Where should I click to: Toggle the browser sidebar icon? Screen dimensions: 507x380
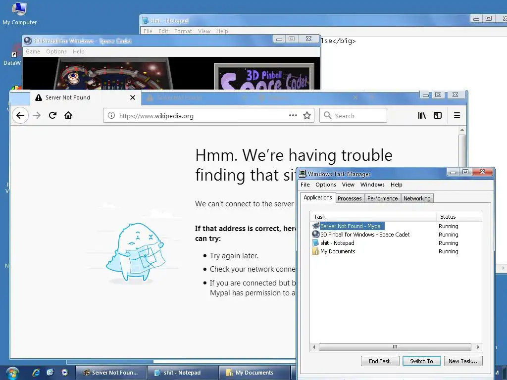point(438,115)
